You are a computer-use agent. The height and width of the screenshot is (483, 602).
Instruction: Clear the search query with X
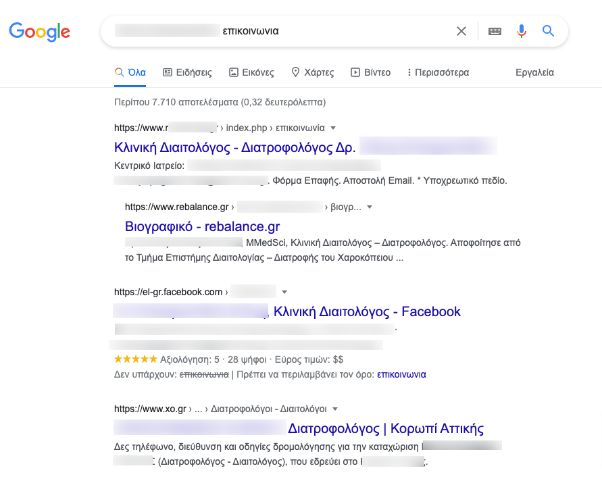(x=461, y=31)
